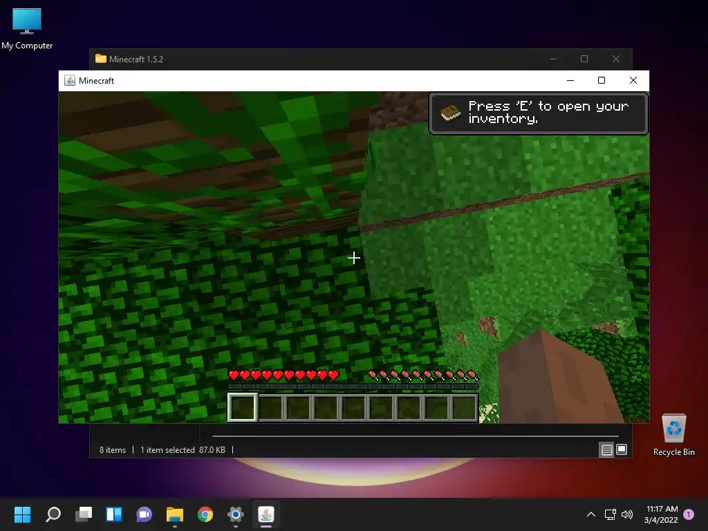Open the Widgets panel on the taskbar
Viewport: 708px width, 531px height.
pyautogui.click(x=114, y=514)
